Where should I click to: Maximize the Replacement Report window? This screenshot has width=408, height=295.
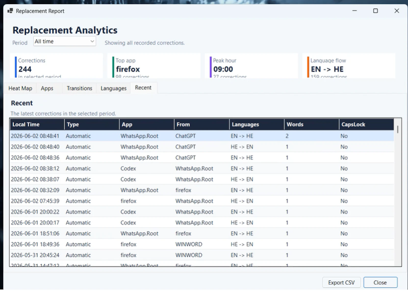[375, 11]
